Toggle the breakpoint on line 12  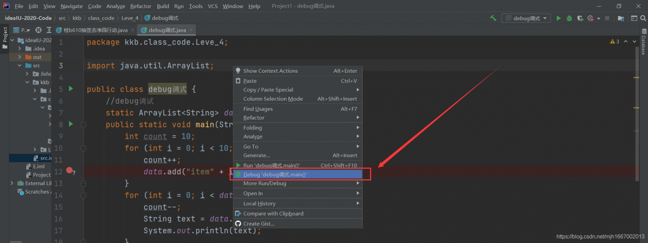tap(69, 171)
